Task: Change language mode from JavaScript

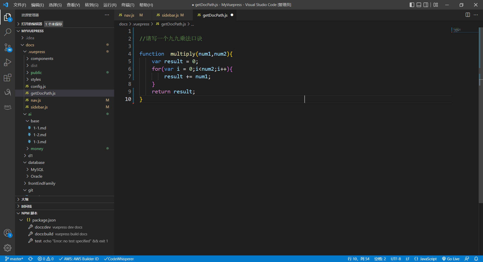Action: point(428,259)
